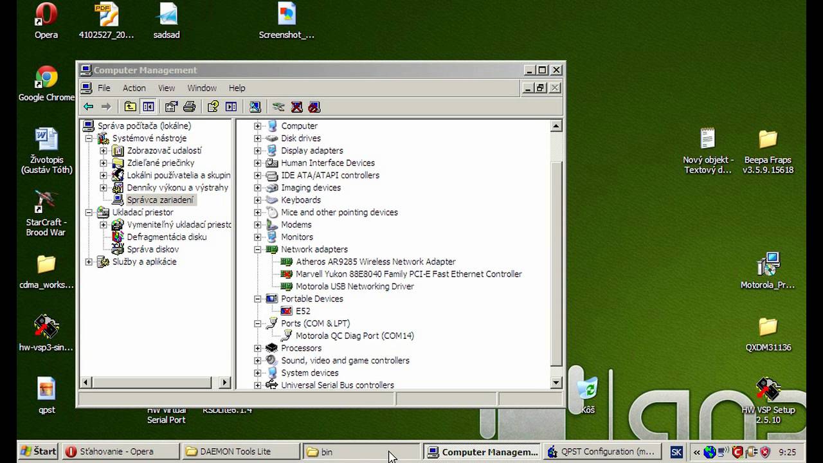823x463 pixels.
Task: Select the Životopis Word document icon
Action: [46, 151]
